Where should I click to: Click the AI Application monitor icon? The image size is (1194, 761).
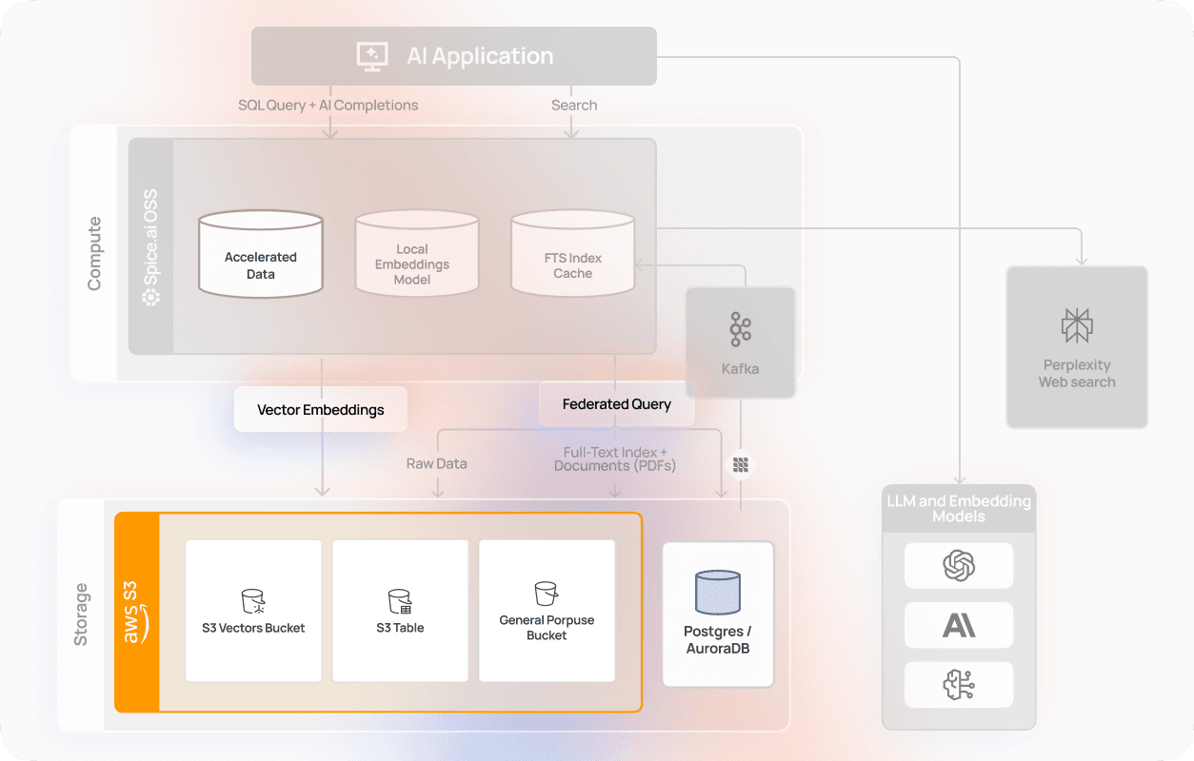(x=371, y=56)
